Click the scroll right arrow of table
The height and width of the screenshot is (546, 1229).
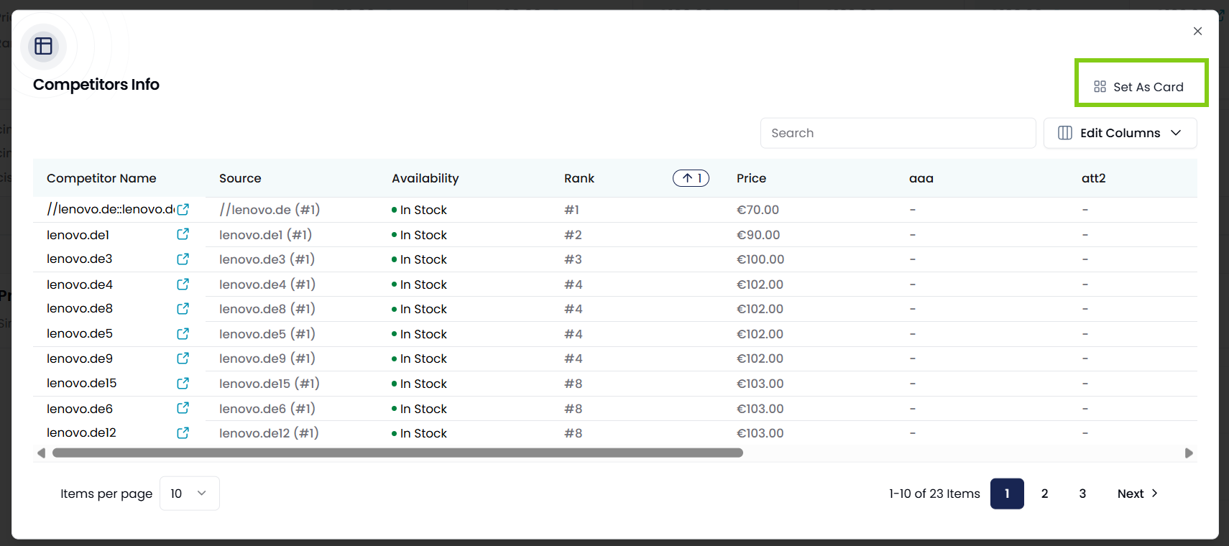1189,453
